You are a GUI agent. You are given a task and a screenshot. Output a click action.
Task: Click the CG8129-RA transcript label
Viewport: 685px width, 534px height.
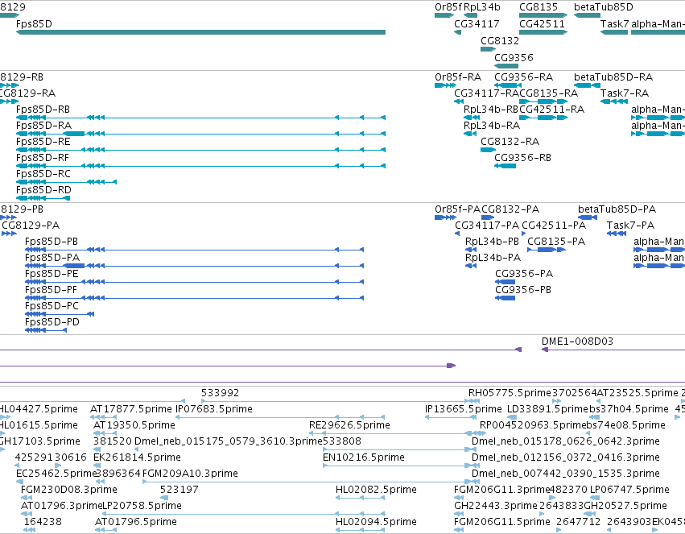(x=27, y=93)
